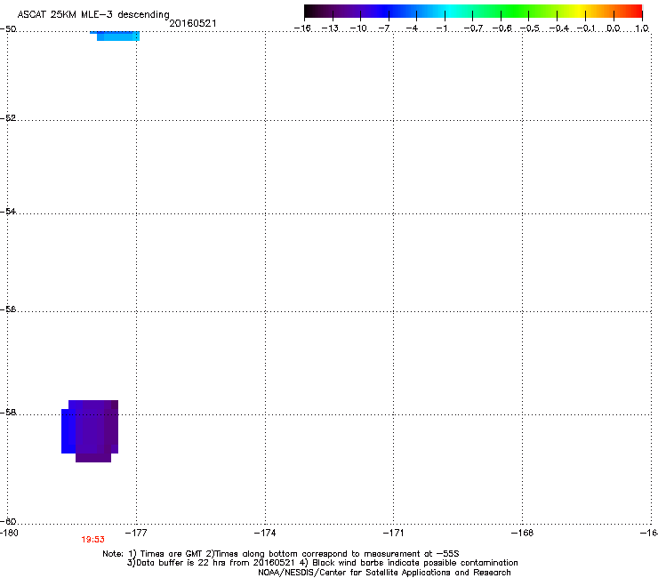Click the red 19:53 time label
This screenshot has height=578, width=658.
coord(92,540)
